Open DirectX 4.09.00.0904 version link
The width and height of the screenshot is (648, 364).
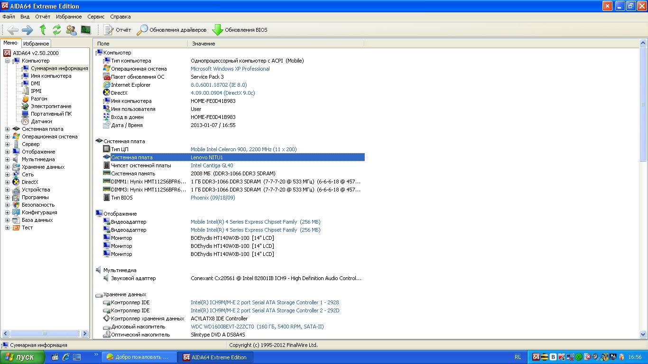click(222, 93)
